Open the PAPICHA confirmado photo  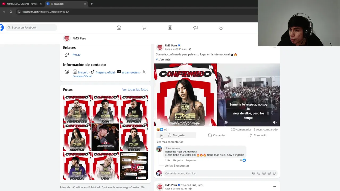(x=134, y=109)
